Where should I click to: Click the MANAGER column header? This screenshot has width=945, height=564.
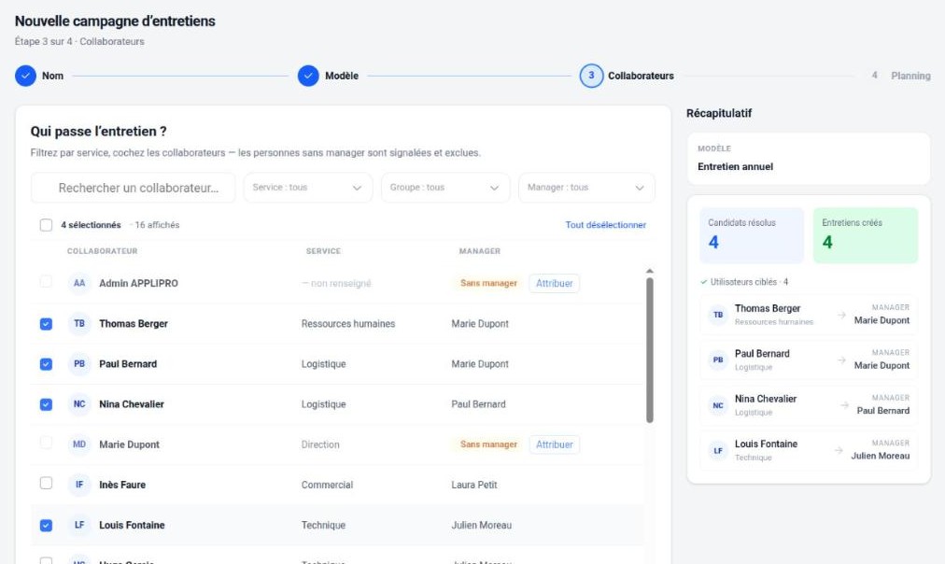click(480, 251)
